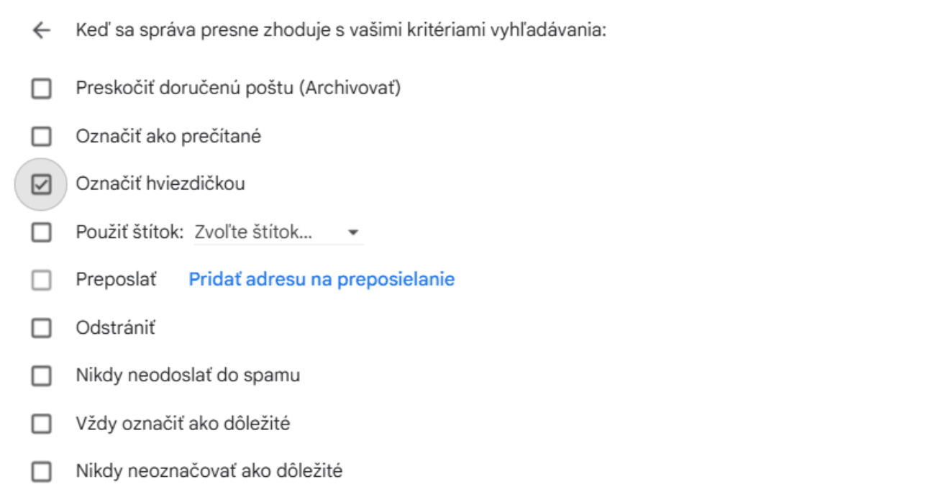Tick the 'Vždy označiť ako dôležité' checkbox

pos(42,424)
